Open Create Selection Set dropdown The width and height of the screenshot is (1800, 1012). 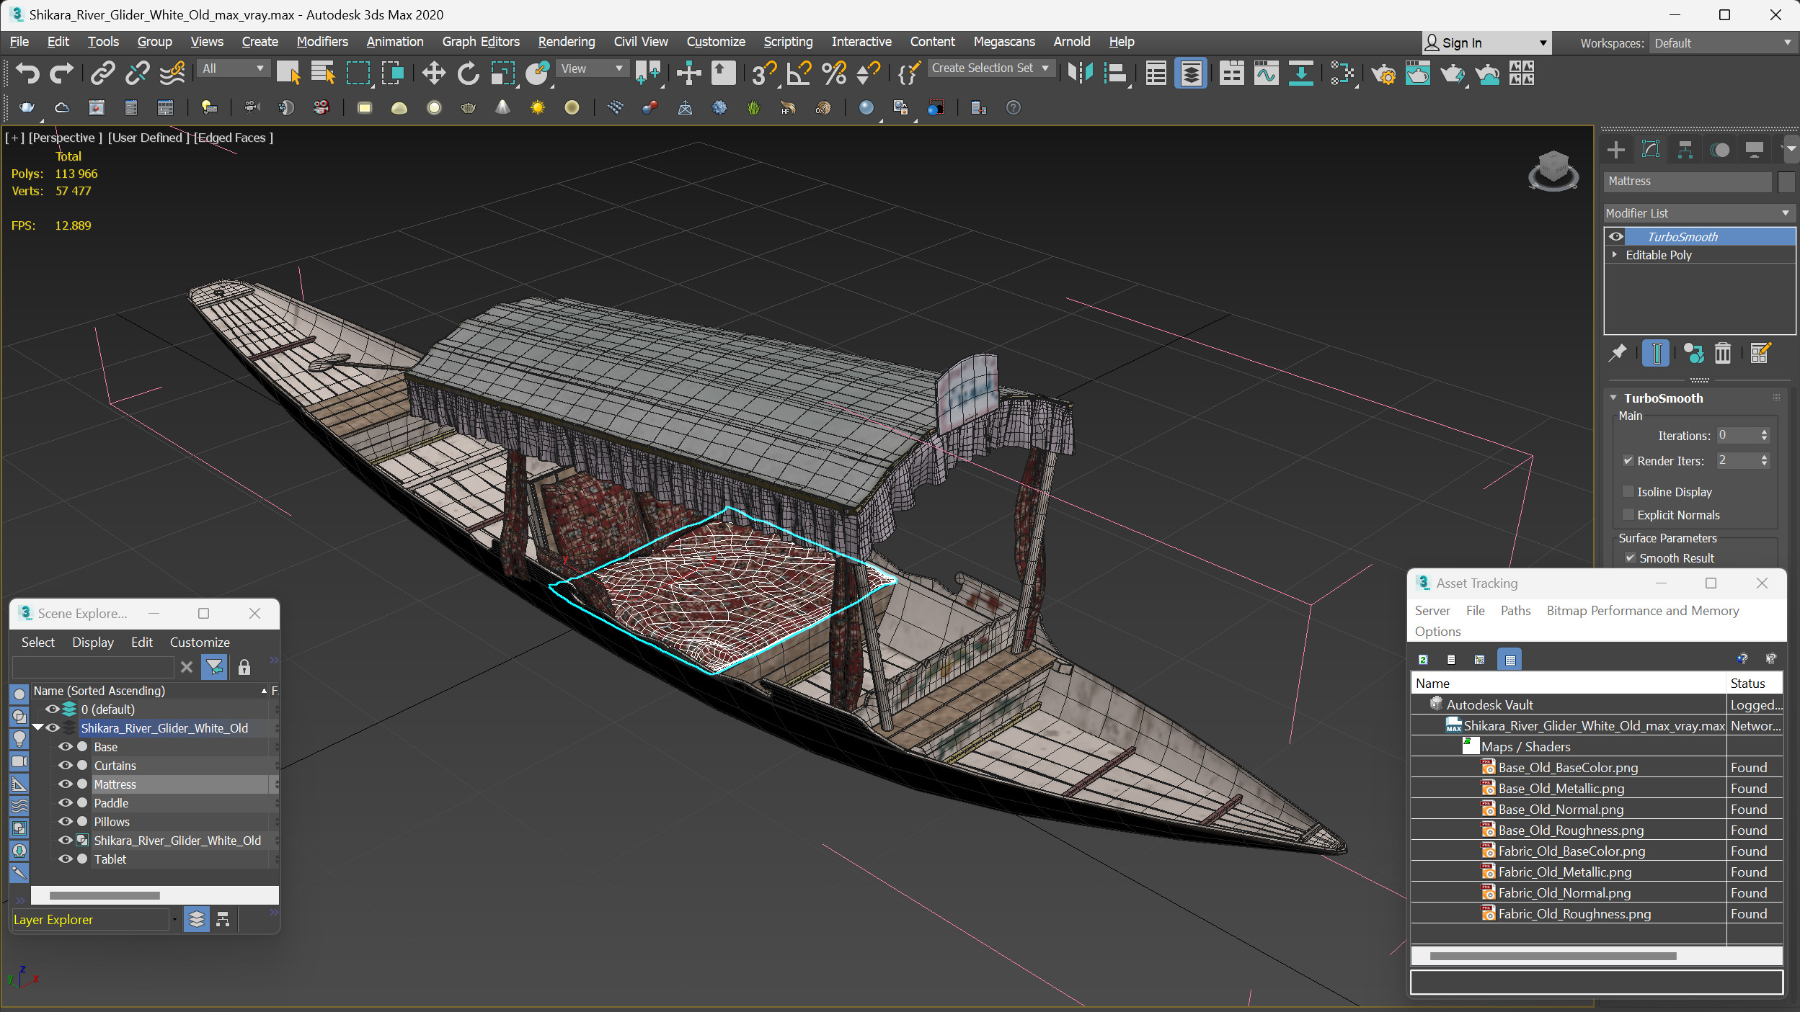(991, 68)
